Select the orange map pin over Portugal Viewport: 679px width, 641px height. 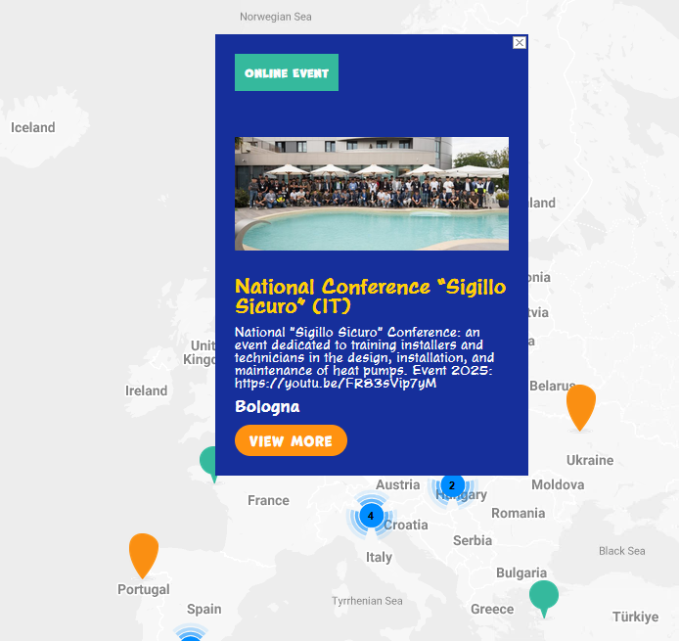[144, 556]
